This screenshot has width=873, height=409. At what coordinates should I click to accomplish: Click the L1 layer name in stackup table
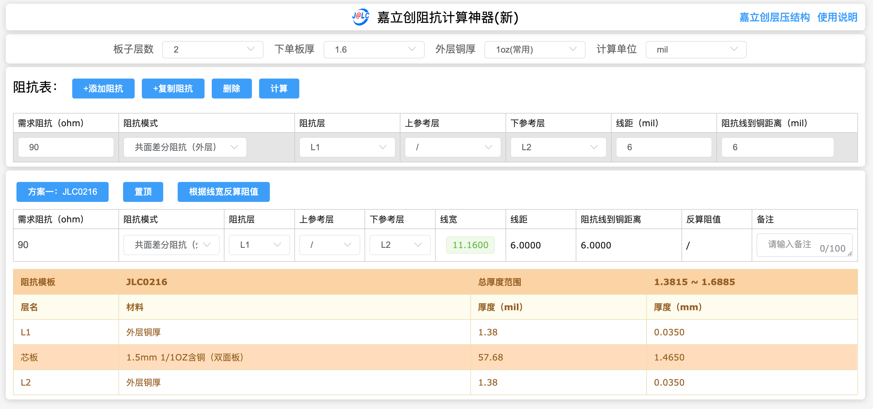tap(26, 332)
